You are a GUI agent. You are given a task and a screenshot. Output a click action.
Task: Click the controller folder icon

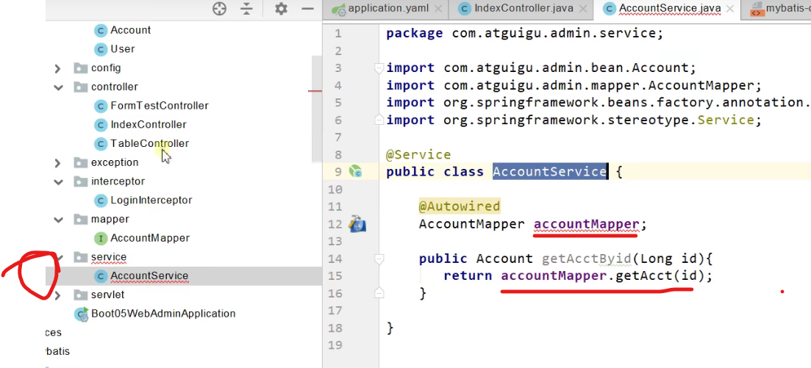[x=81, y=87]
